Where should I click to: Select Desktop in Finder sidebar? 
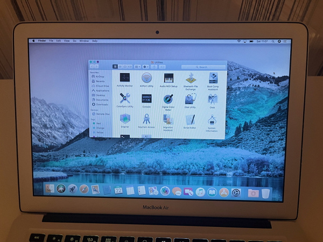(99, 95)
